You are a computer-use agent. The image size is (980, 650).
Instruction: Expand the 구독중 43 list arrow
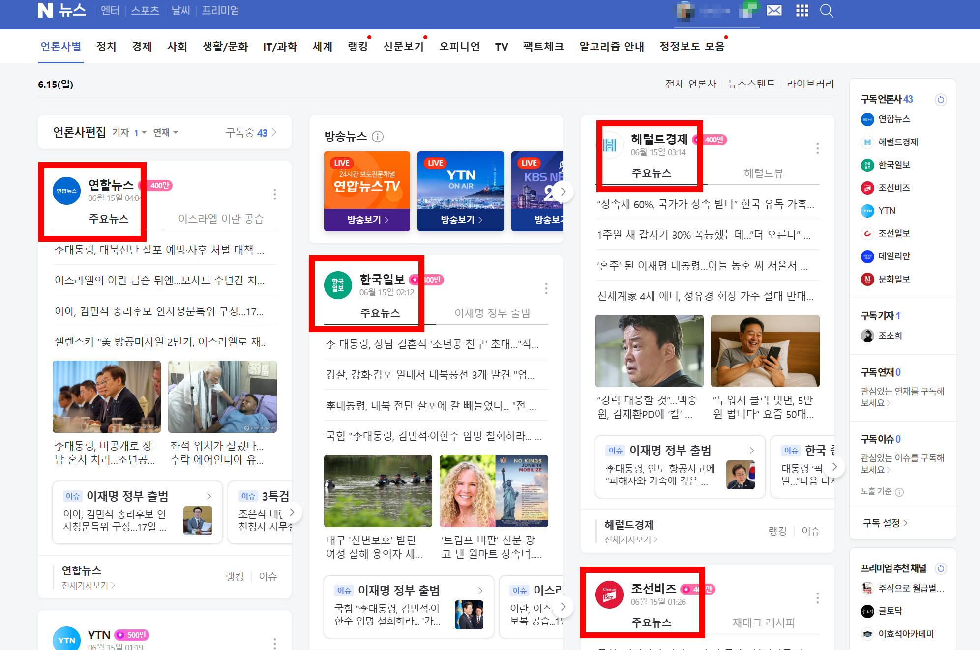pyautogui.click(x=274, y=132)
